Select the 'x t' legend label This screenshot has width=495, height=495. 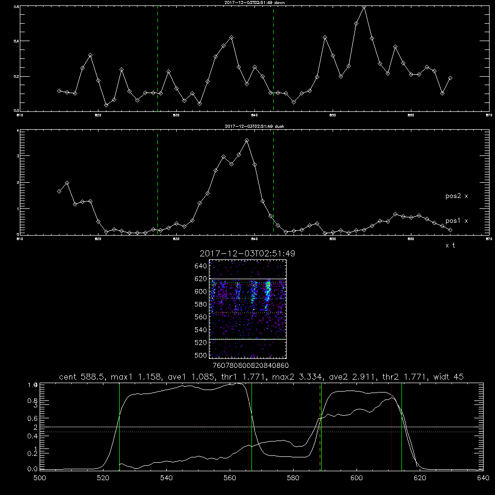click(x=450, y=246)
